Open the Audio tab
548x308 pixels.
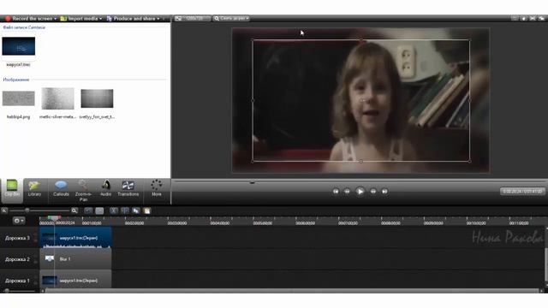105,189
